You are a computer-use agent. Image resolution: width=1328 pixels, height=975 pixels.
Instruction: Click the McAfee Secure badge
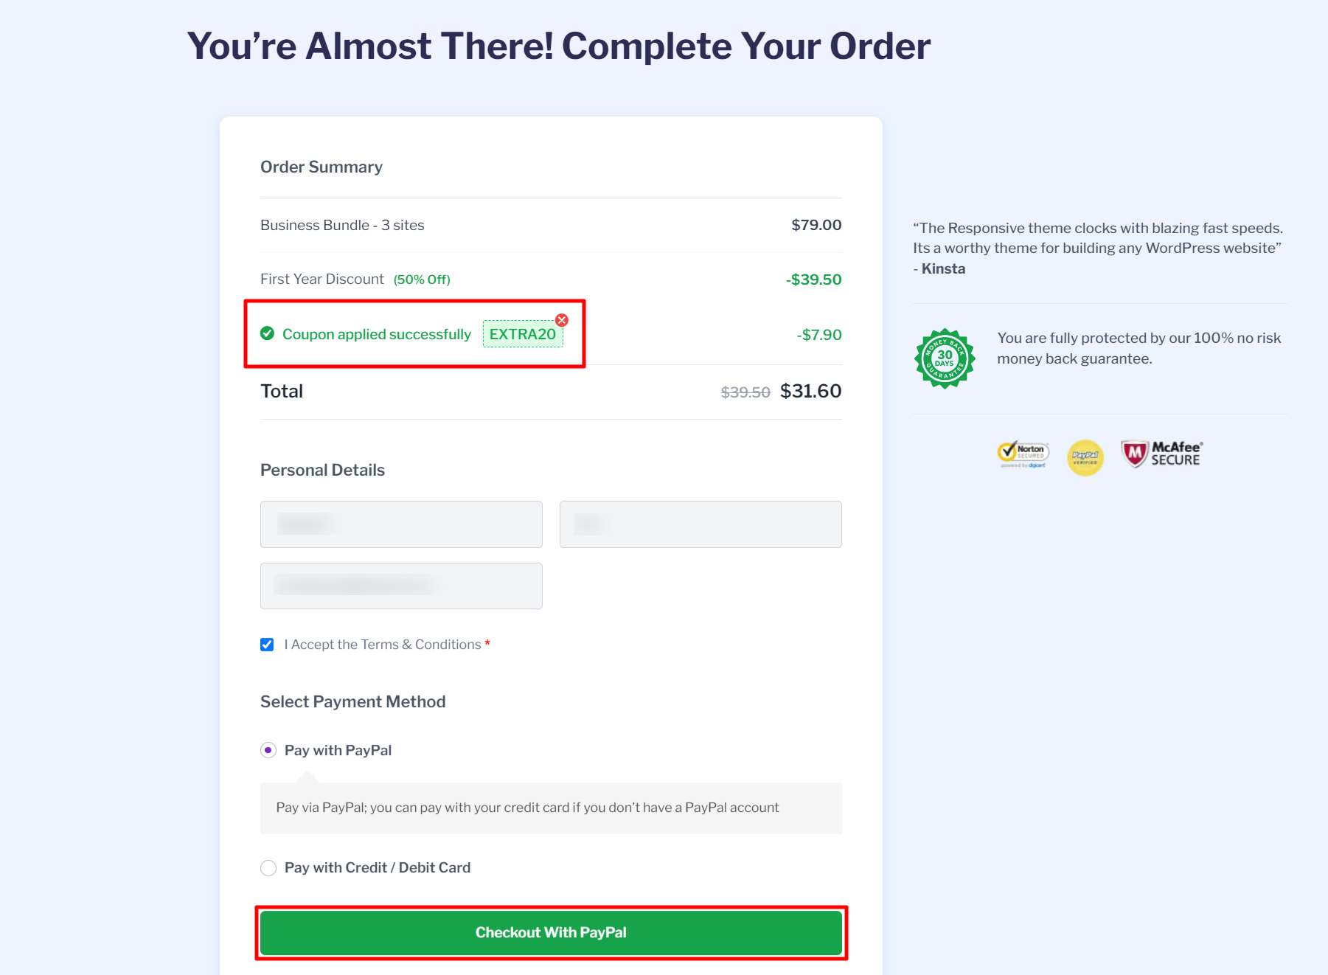point(1161,452)
